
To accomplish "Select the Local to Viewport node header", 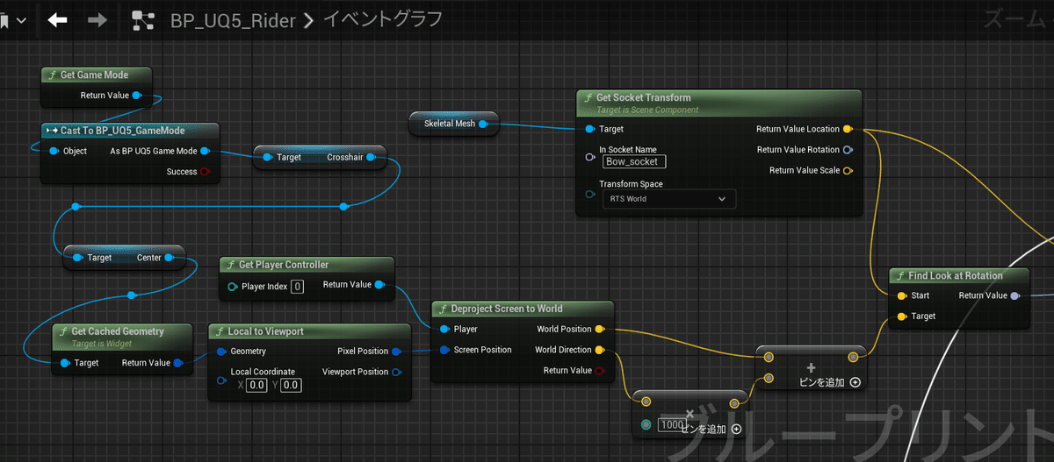I will click(x=309, y=331).
